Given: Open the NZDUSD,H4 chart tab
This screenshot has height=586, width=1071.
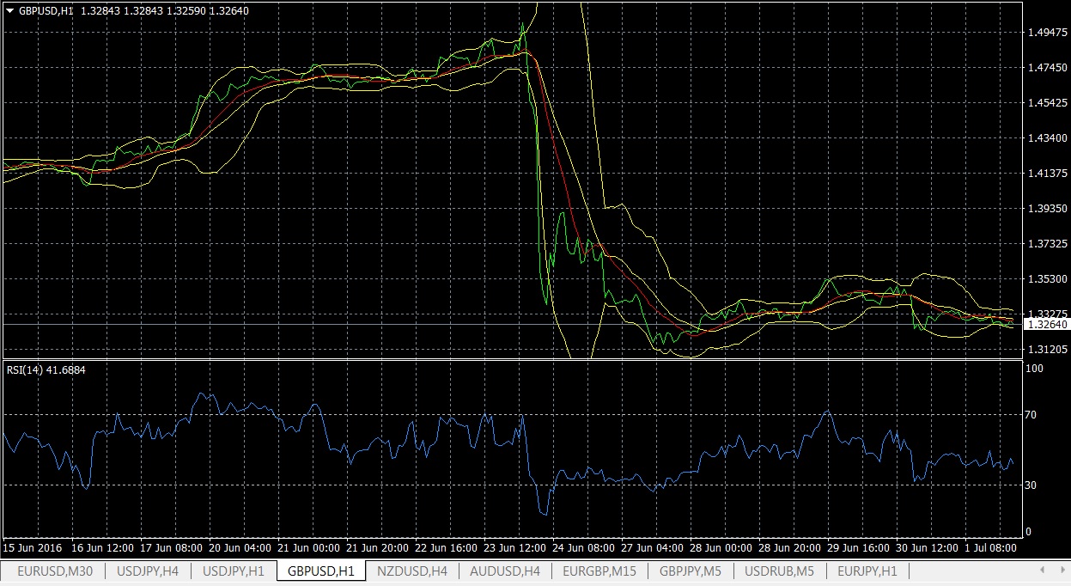Looking at the screenshot, I should click(412, 571).
